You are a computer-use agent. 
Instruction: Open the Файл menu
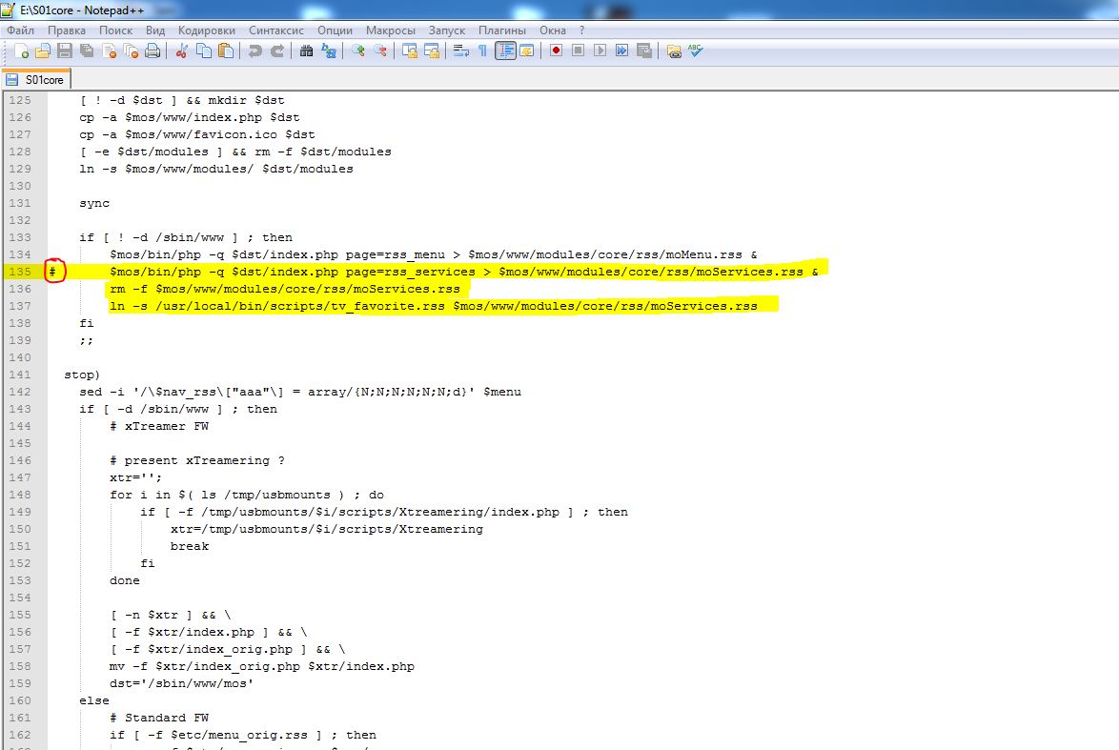tap(20, 30)
